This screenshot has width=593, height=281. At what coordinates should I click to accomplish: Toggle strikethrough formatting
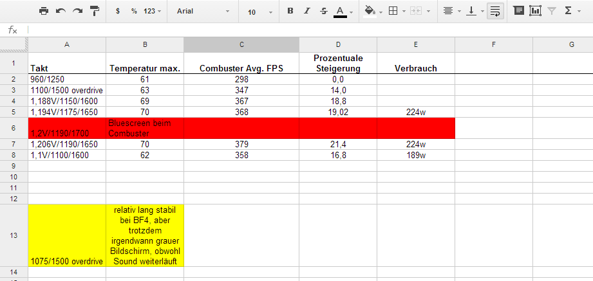(324, 11)
